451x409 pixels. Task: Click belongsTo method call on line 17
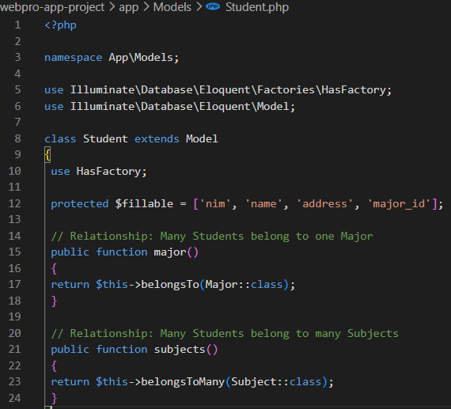(170, 285)
